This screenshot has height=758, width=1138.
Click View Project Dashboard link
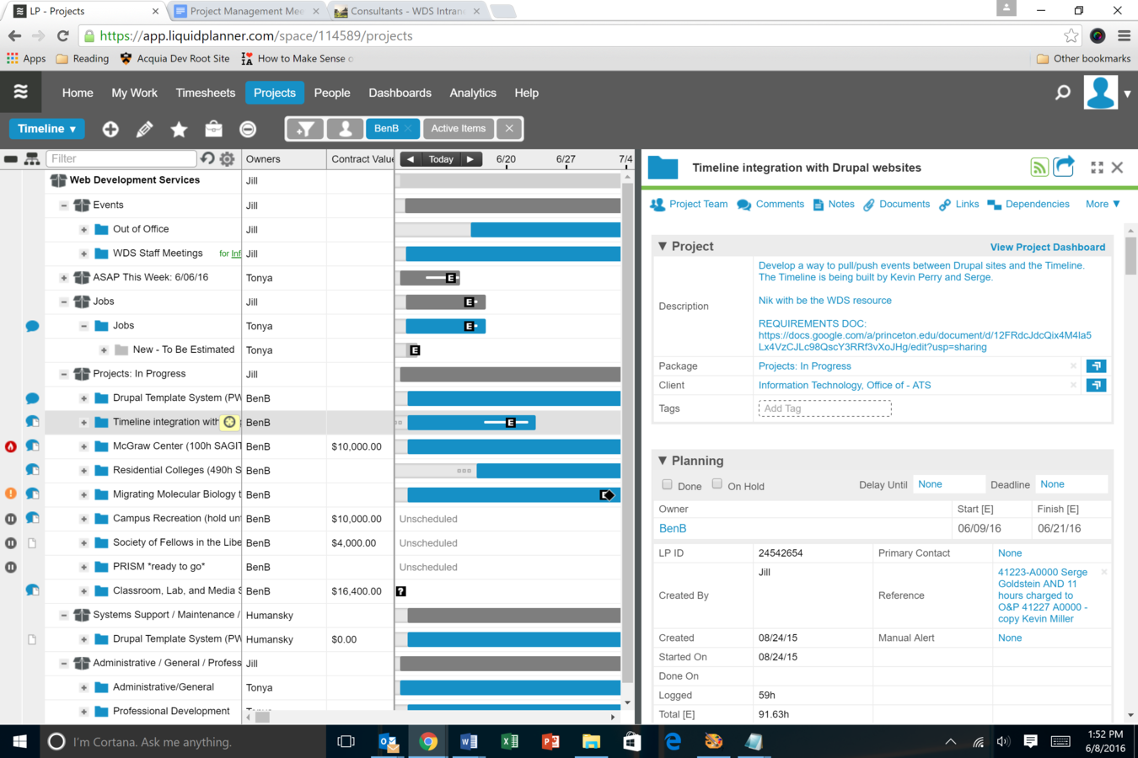[1048, 247]
